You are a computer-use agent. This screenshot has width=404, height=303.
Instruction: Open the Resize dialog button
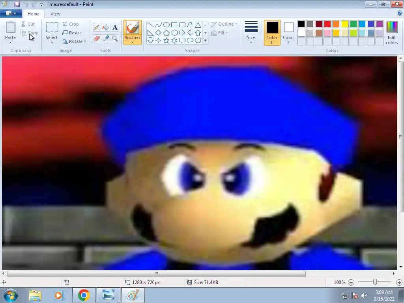pyautogui.click(x=72, y=33)
